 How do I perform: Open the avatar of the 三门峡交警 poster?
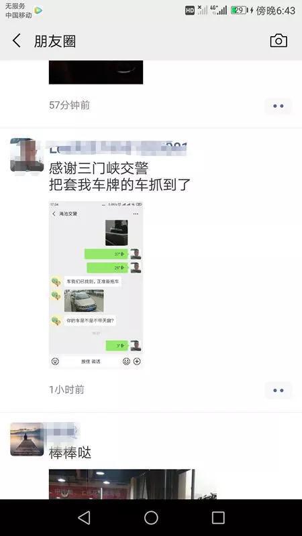coord(27,155)
